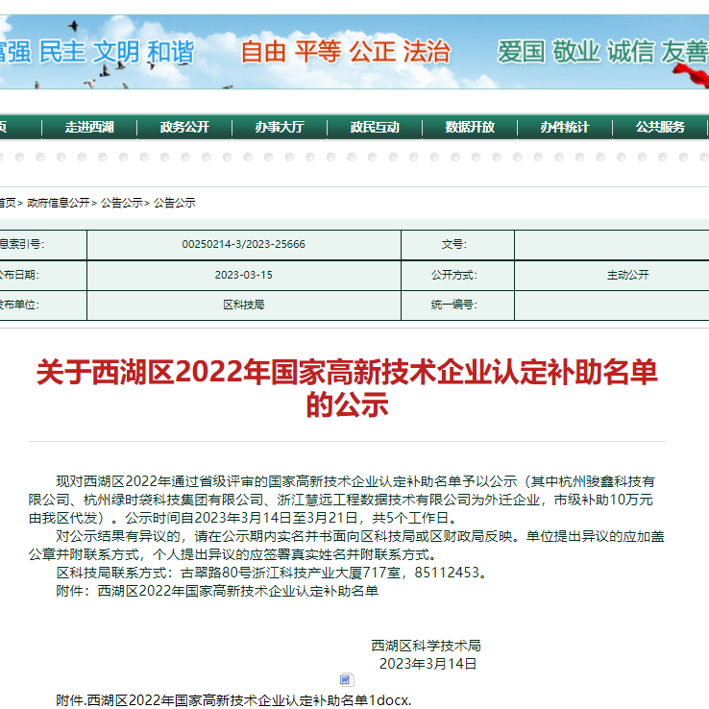Click the signed date 2023年3月14日
Screen dimensions: 709x709
point(428,664)
